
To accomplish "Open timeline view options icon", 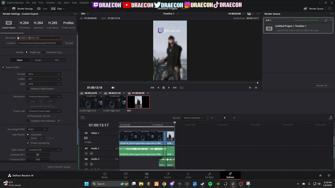I will (x=82, y=118).
